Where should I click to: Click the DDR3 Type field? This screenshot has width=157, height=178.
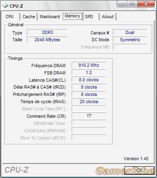pyautogui.click(x=47, y=32)
